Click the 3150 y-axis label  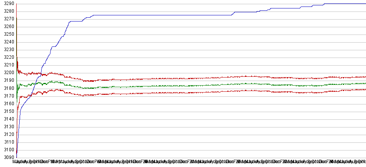point(7,111)
